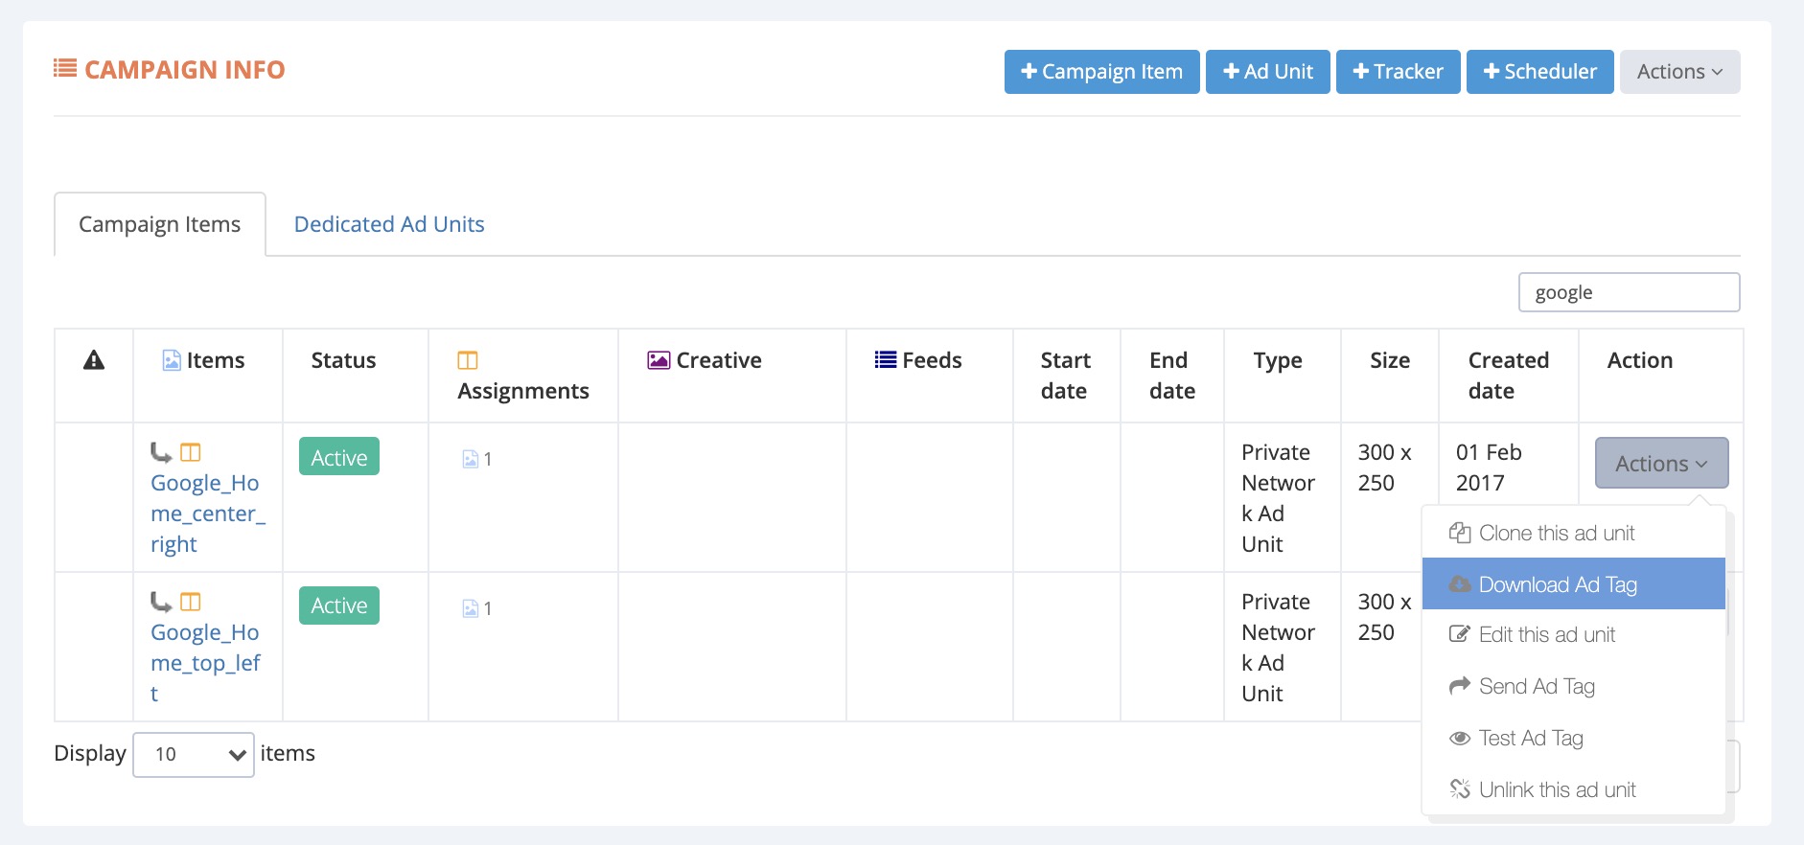Click the warning triangle column header icon

click(x=94, y=360)
